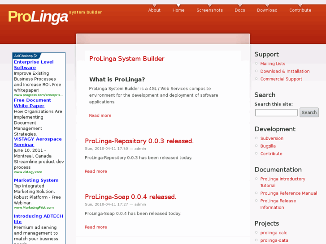
Task: Open prolinga-calc project link
Action: coord(274,233)
